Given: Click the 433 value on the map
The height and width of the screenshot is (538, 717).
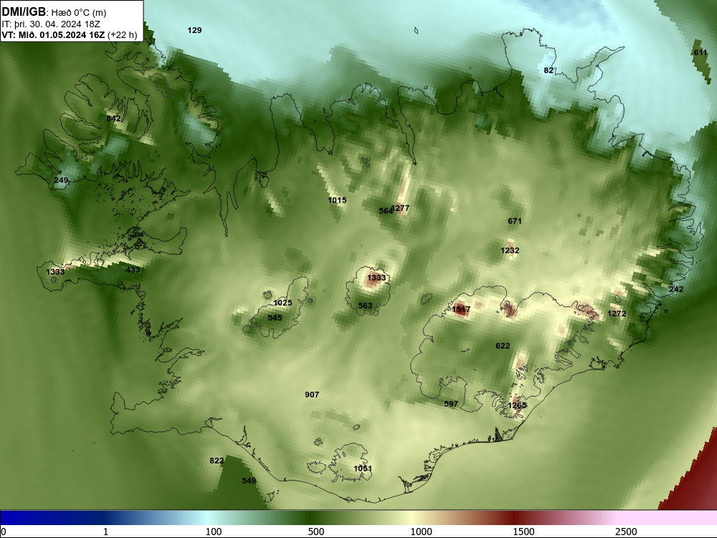Looking at the screenshot, I should pyautogui.click(x=133, y=270).
